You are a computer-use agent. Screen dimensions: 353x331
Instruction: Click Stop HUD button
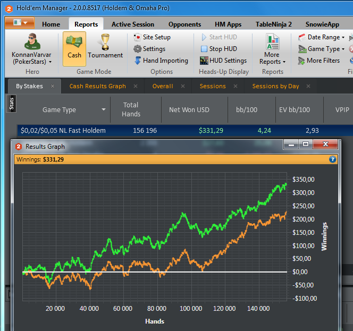[219, 49]
